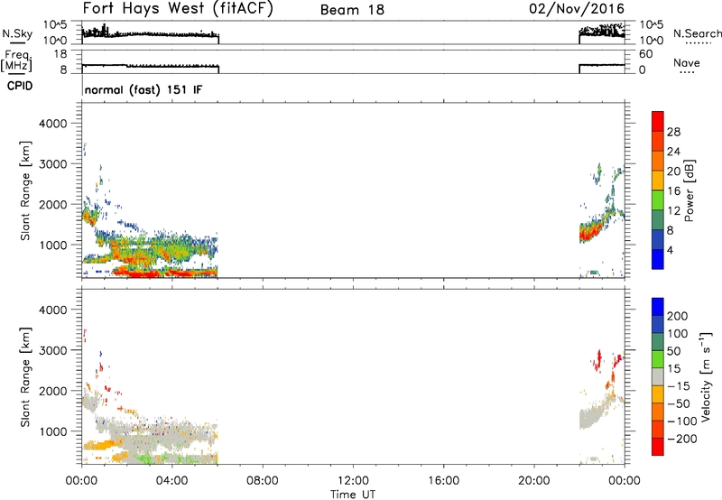Screen dimensions: 722x500
Task: Click the blue bottom of power colorbar
Action: [x=658, y=259]
